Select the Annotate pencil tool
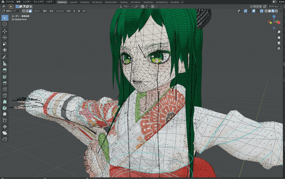 [5, 57]
